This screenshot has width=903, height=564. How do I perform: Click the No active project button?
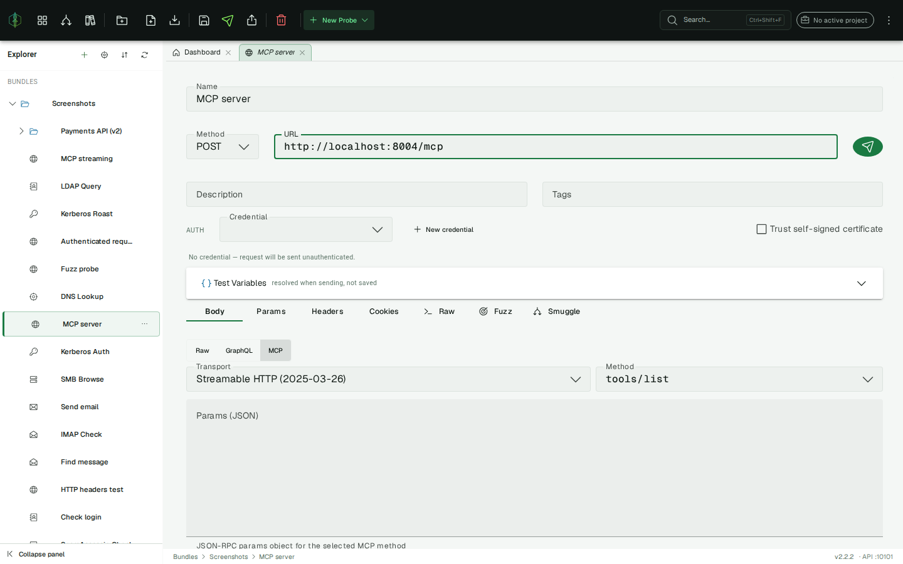(835, 20)
